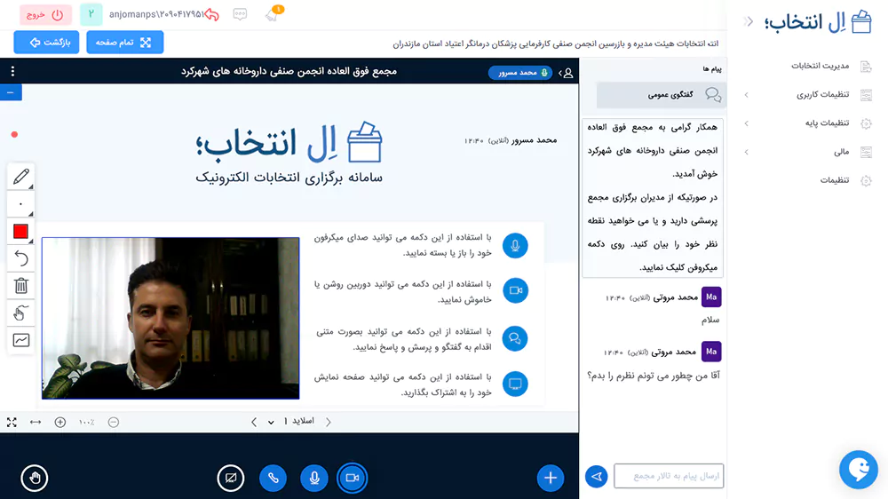Toggle screen sharing button
888x499 pixels.
(231, 479)
